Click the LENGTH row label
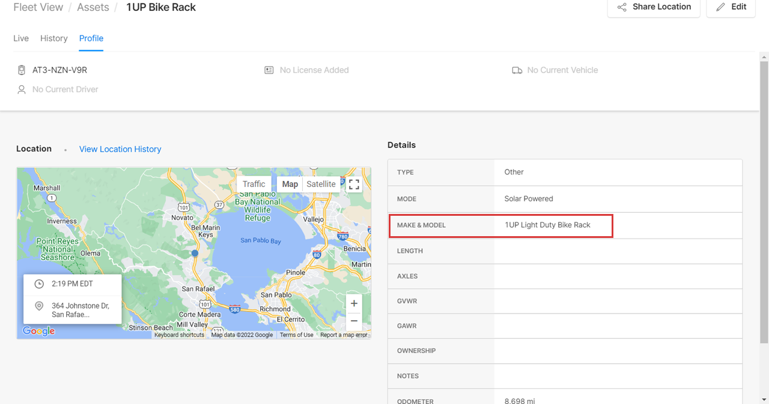The width and height of the screenshot is (769, 404). 410,251
